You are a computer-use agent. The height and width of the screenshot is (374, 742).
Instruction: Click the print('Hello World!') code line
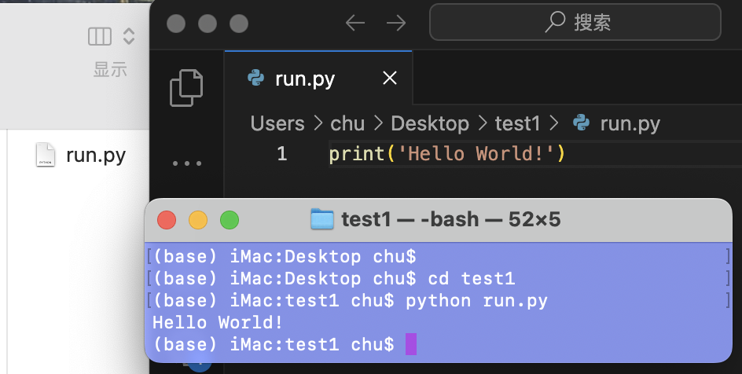tap(446, 154)
